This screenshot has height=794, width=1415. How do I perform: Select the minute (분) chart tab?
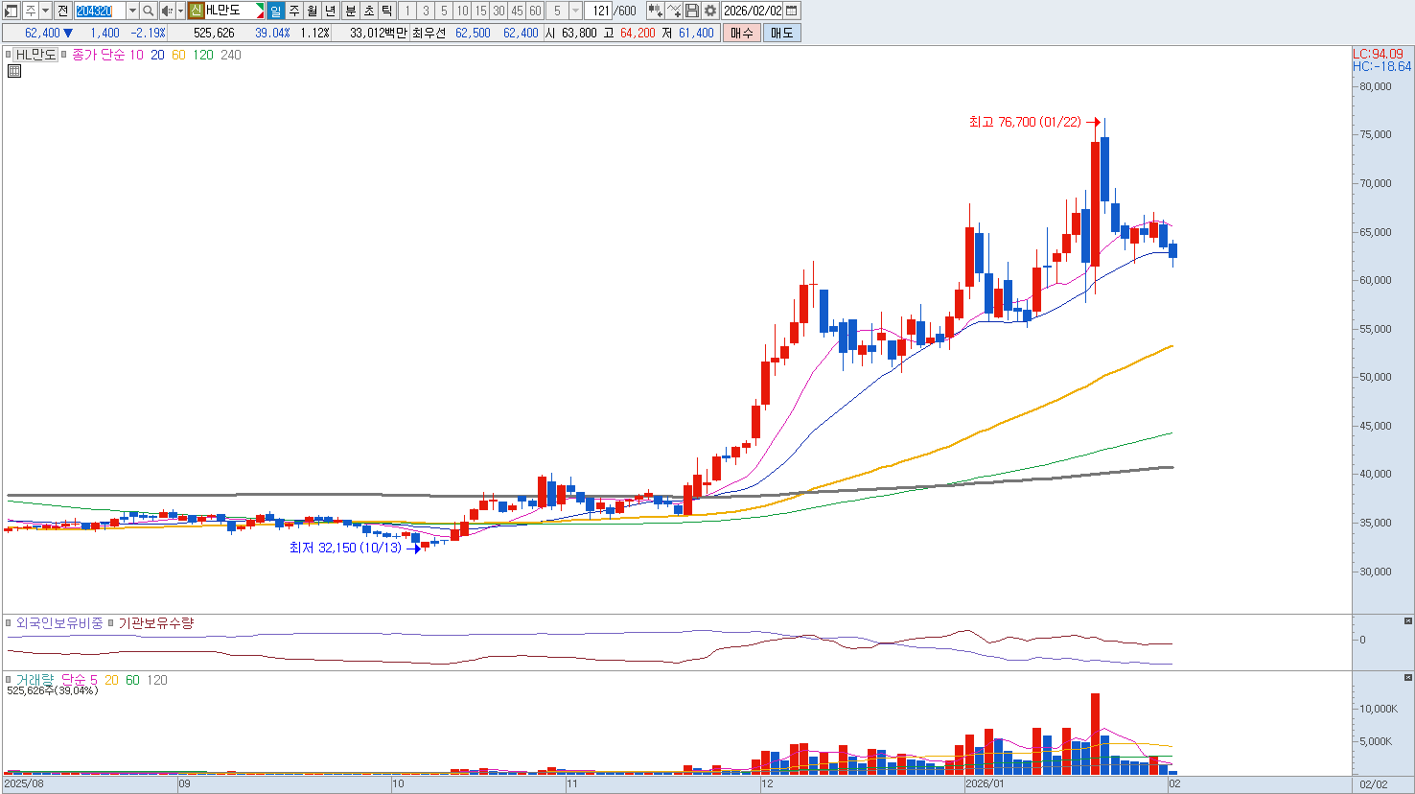[350, 11]
